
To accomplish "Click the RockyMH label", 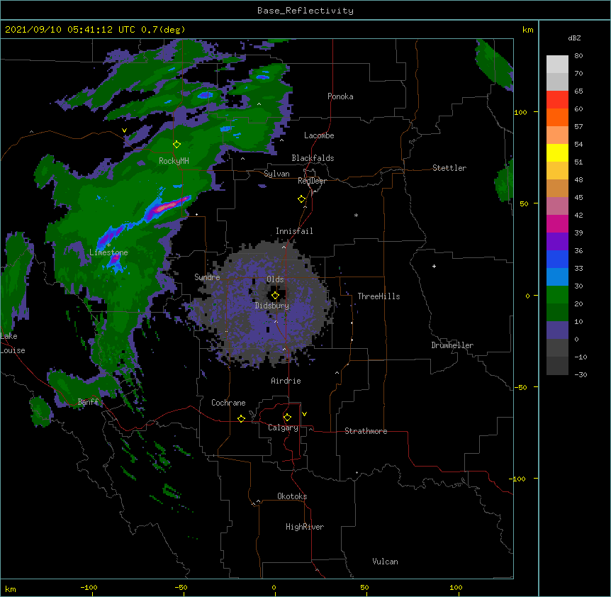I will [174, 161].
